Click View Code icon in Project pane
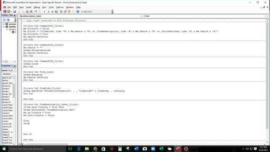 (4, 20)
